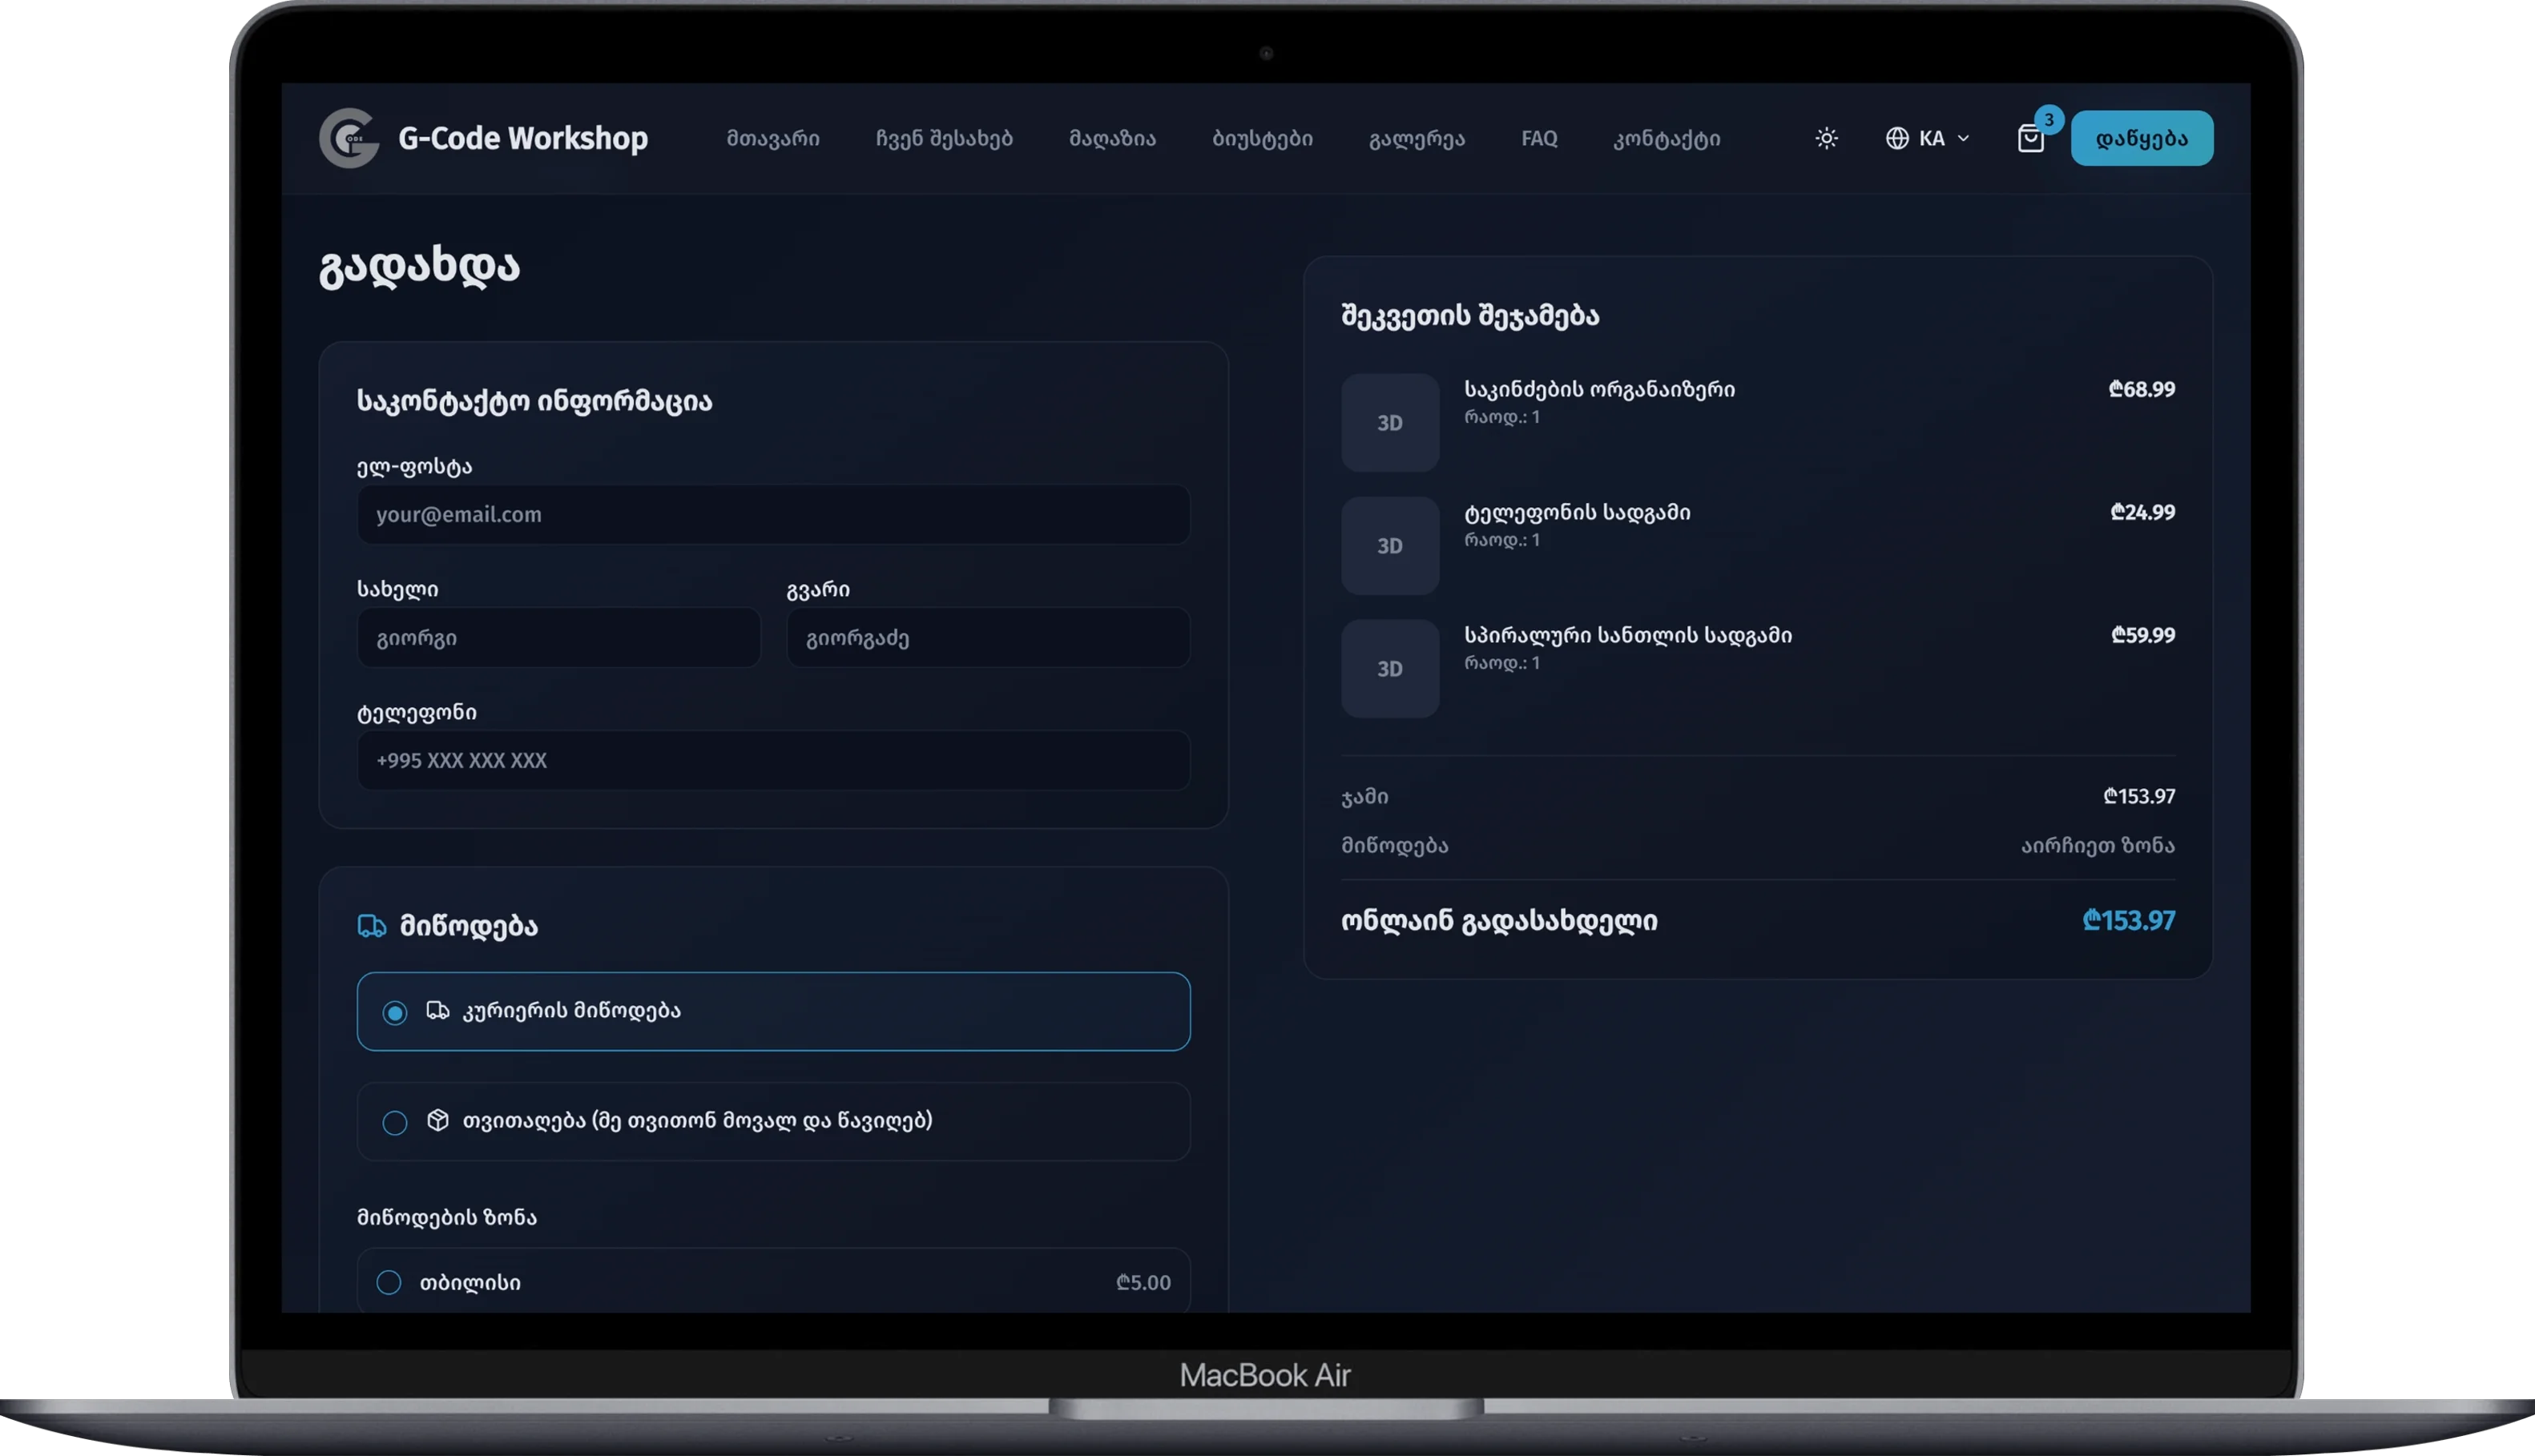Click the 3D thumbnail for ტელეფონის სადგამი
This screenshot has width=2535, height=1456.
click(1389, 546)
